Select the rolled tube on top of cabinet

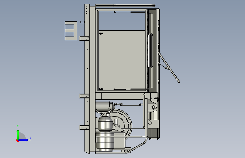(x=125, y=6)
